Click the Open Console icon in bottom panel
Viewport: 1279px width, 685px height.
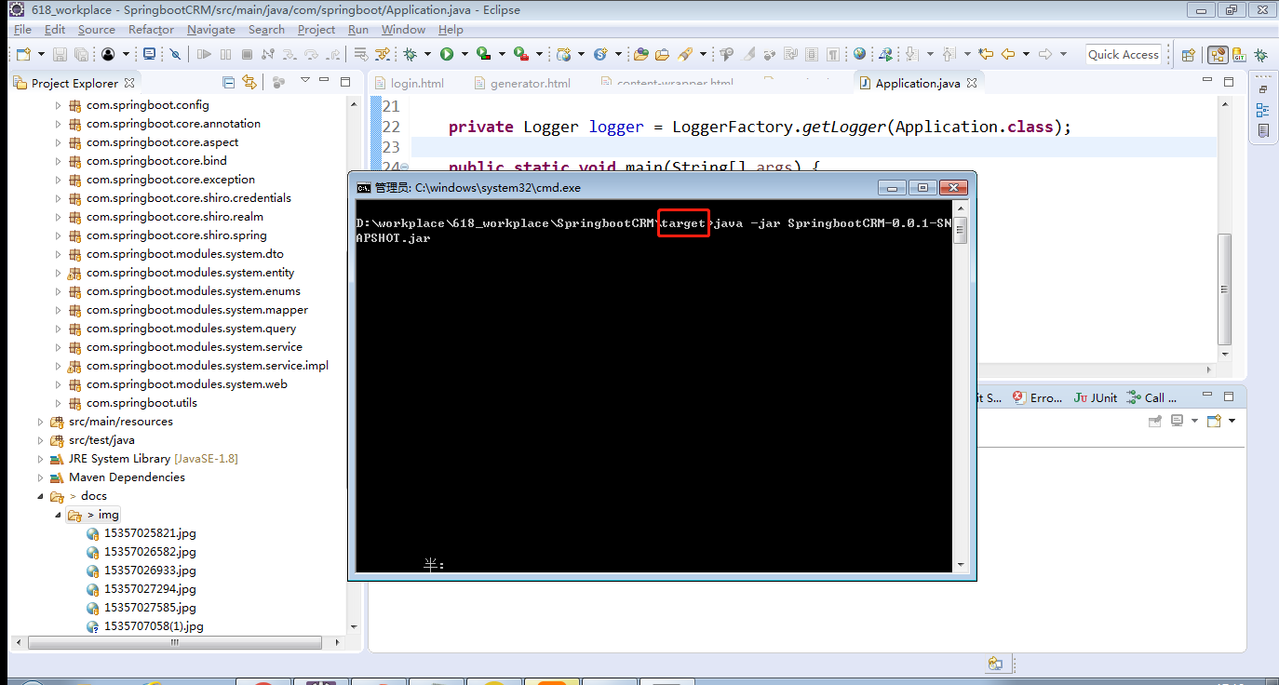[x=1214, y=421]
